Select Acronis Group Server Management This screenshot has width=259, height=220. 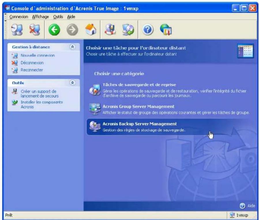click(138, 107)
